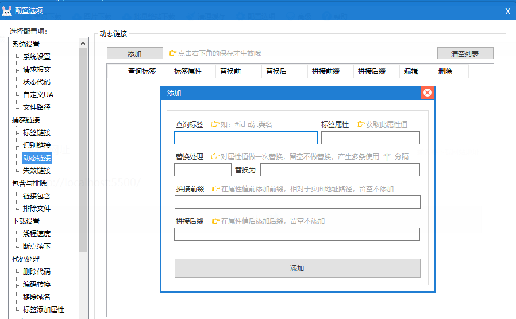The width and height of the screenshot is (516, 319).
Task: Click the hand icon beside 标签属性
Action: pyautogui.click(x=360, y=124)
